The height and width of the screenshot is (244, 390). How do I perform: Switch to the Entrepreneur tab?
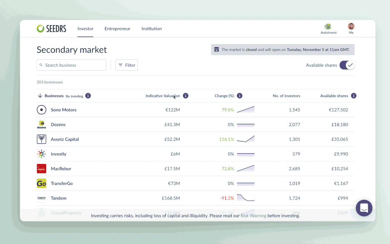click(117, 29)
